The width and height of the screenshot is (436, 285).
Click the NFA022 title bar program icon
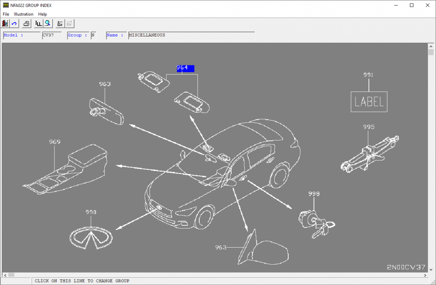5,5
